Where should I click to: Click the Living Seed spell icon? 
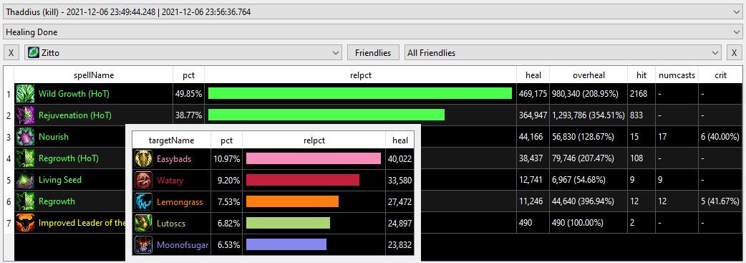(x=25, y=180)
